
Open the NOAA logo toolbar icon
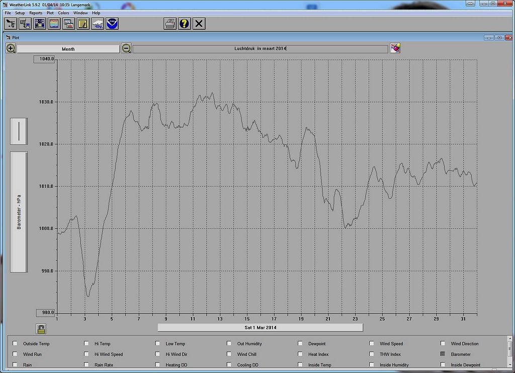[x=112, y=23]
